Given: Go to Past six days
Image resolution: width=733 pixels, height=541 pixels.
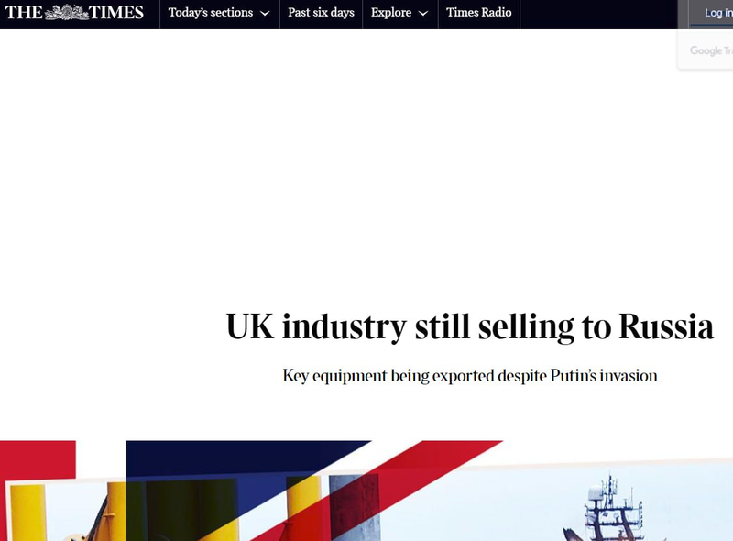Looking at the screenshot, I should click(x=321, y=13).
